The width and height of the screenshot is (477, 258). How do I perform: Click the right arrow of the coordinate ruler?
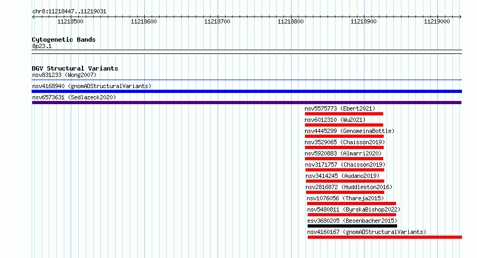pos(460,17)
